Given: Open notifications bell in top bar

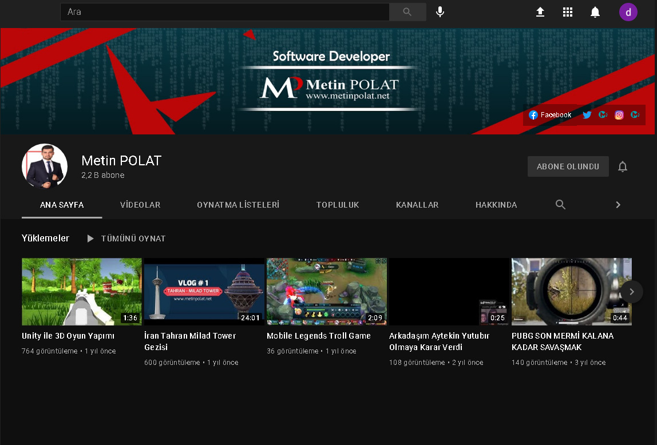Looking at the screenshot, I should pos(595,12).
